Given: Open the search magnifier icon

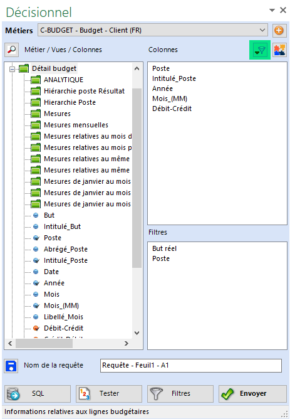Looking at the screenshot, I should (x=11, y=50).
